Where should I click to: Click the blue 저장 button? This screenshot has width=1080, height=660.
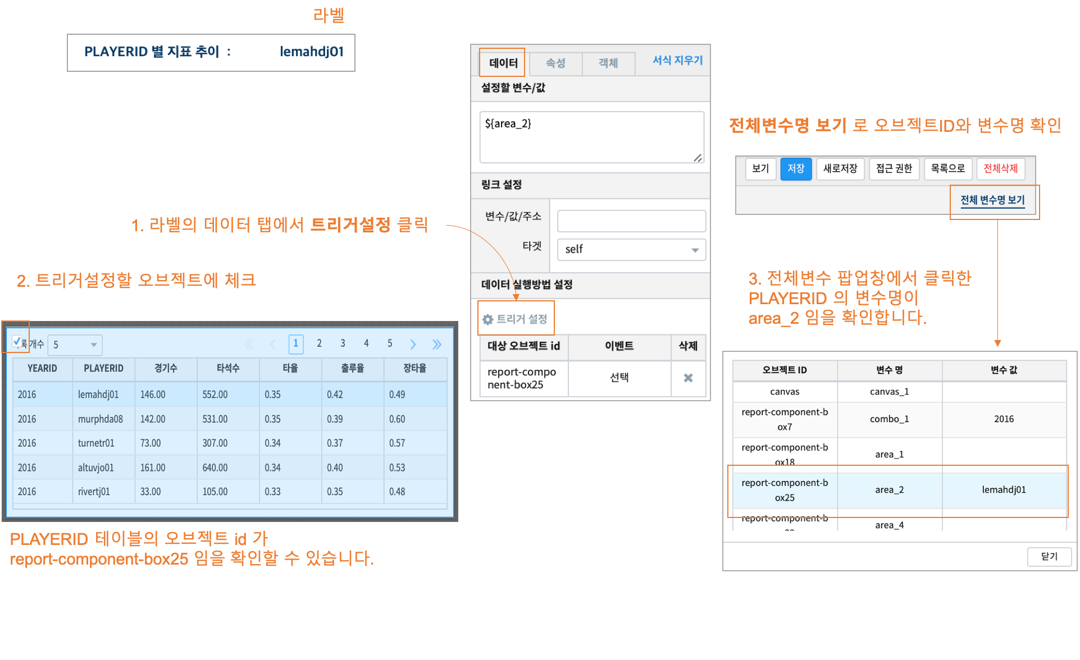(796, 168)
